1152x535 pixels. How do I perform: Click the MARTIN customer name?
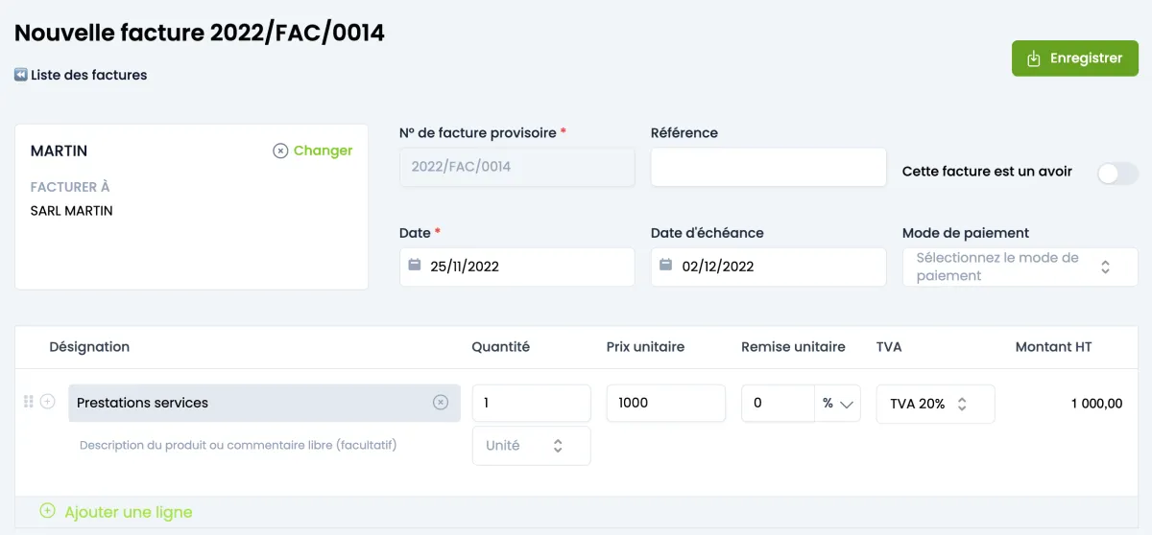pos(60,151)
